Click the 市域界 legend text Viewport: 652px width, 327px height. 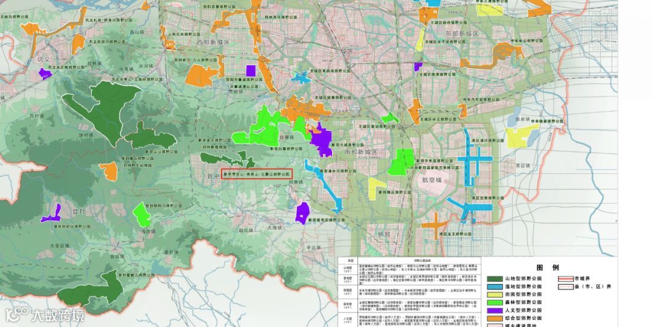pos(582,279)
